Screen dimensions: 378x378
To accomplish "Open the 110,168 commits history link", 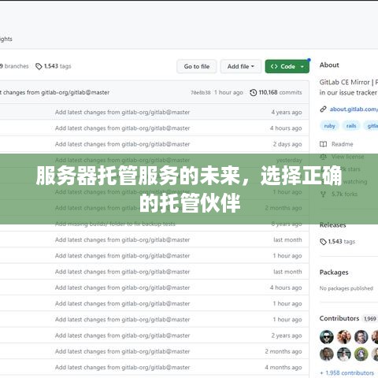I will tap(276, 92).
